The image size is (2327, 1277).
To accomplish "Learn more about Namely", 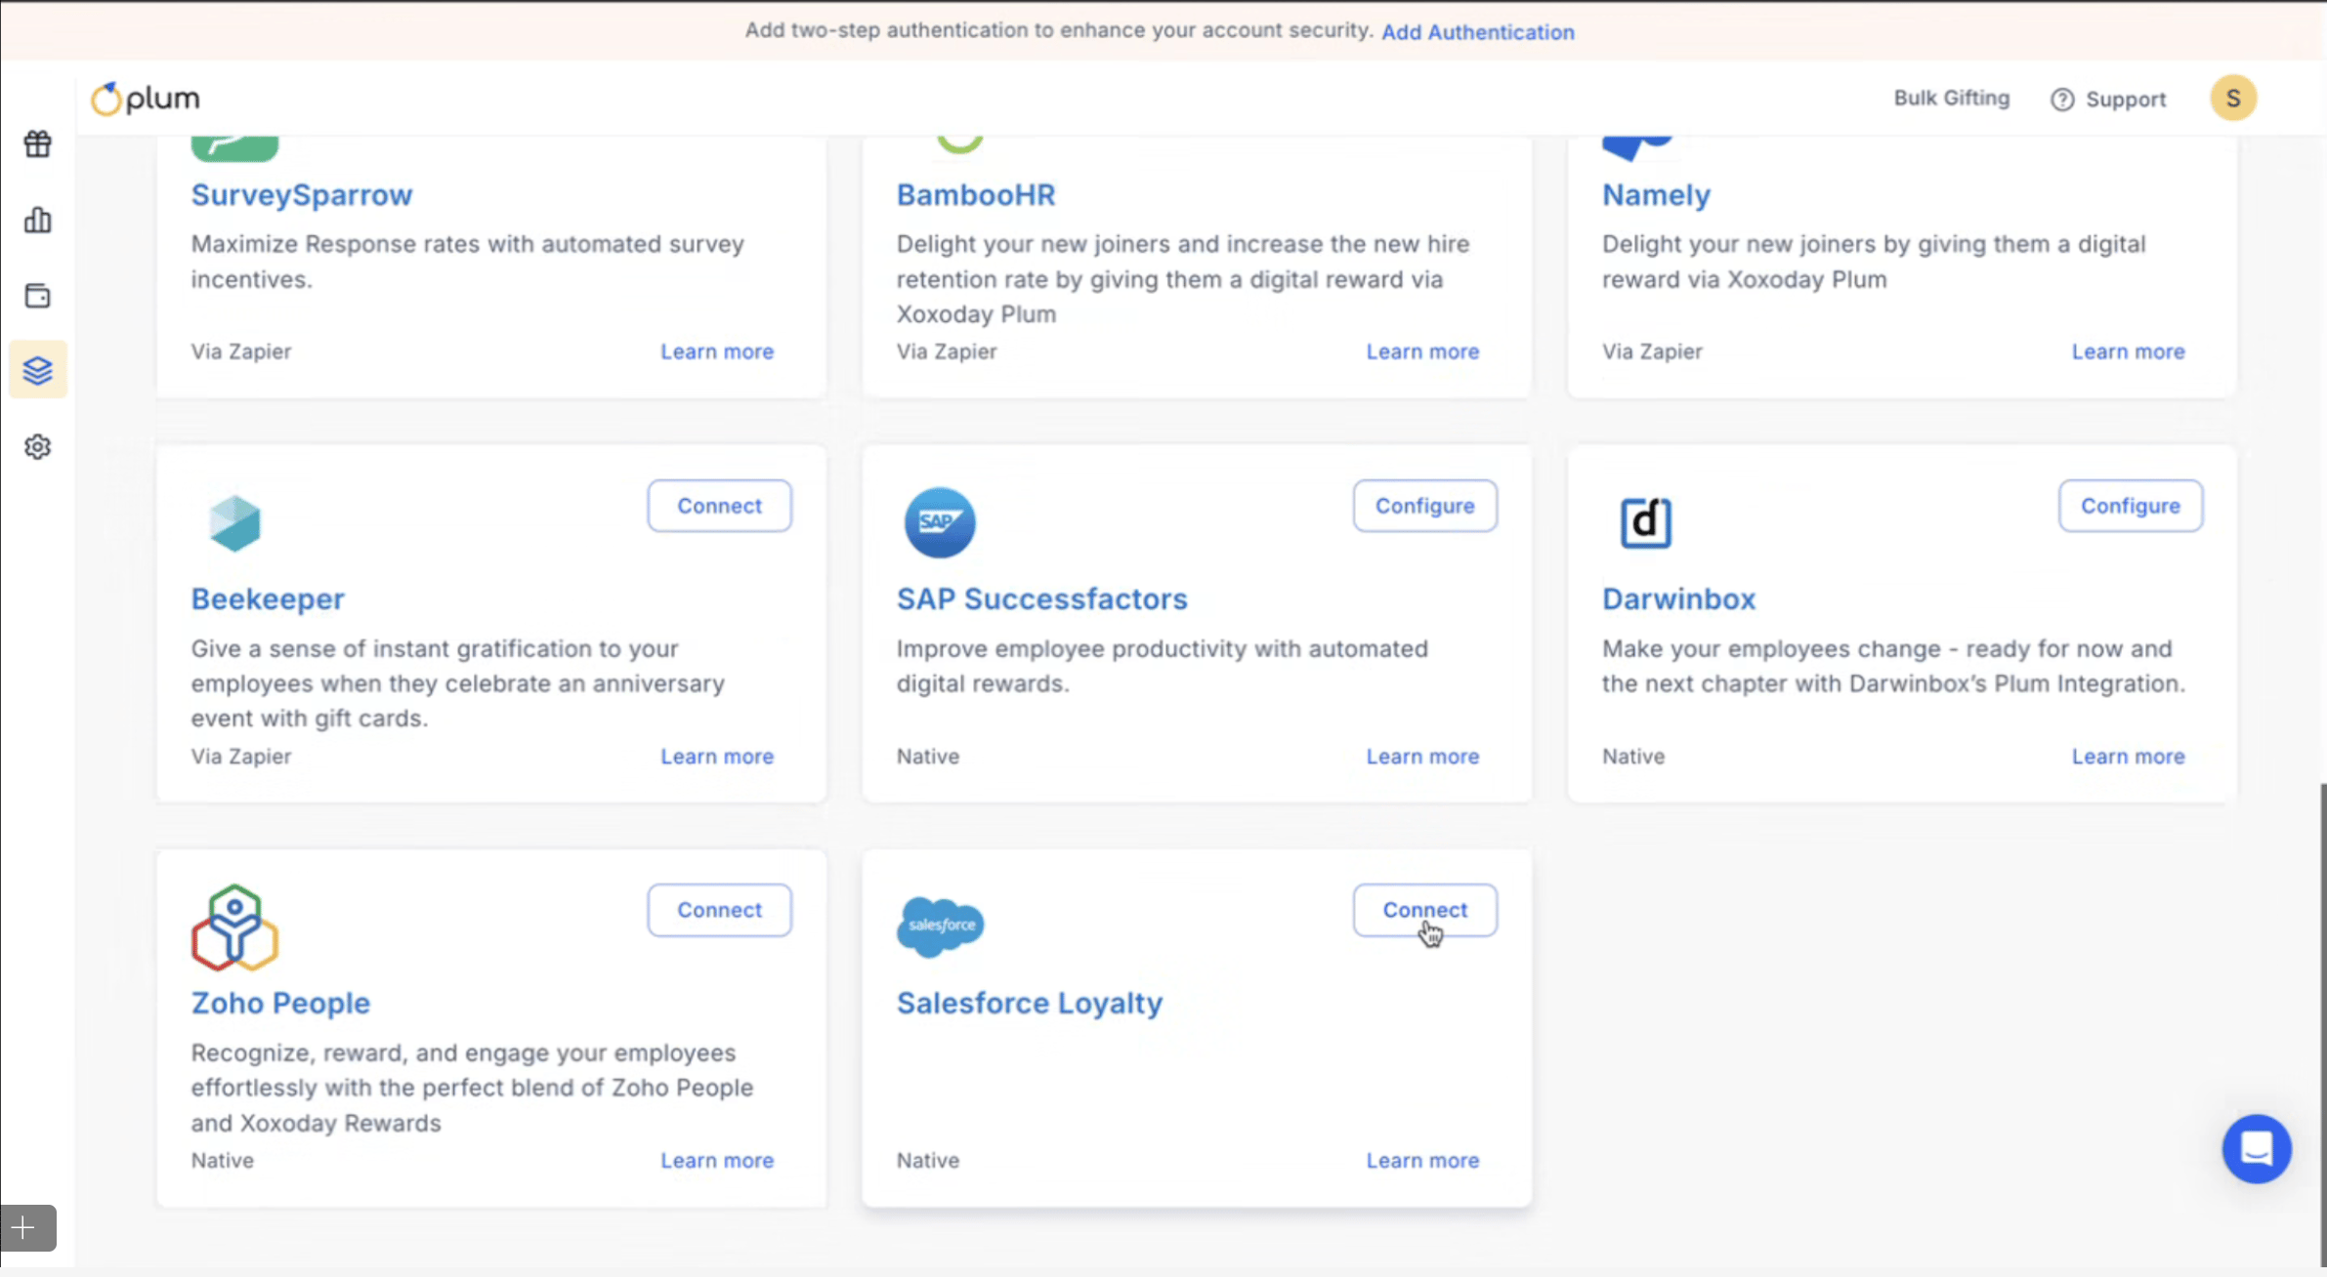I will click(x=2129, y=351).
